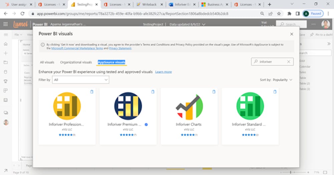This screenshot has width=334, height=175.
Task: Switch to the All visuals tab
Action: click(47, 62)
